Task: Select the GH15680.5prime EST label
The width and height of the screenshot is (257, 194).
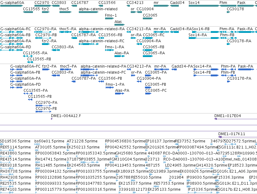Action: pyautogui.click(x=131, y=153)
